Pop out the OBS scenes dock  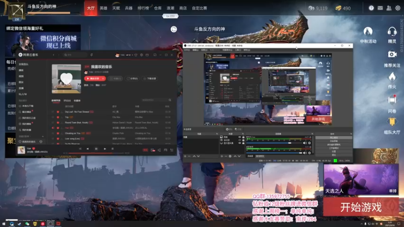tap(217, 134)
